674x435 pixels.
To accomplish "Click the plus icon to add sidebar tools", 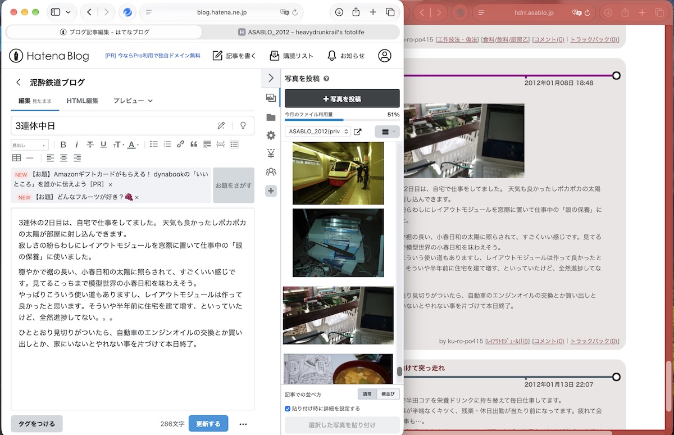I will 271,191.
